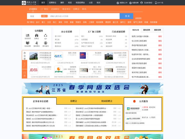This screenshot has height=139, width=185.
Task: Open the 招聘职位 nav item
Action: pyautogui.click(x=53, y=3)
